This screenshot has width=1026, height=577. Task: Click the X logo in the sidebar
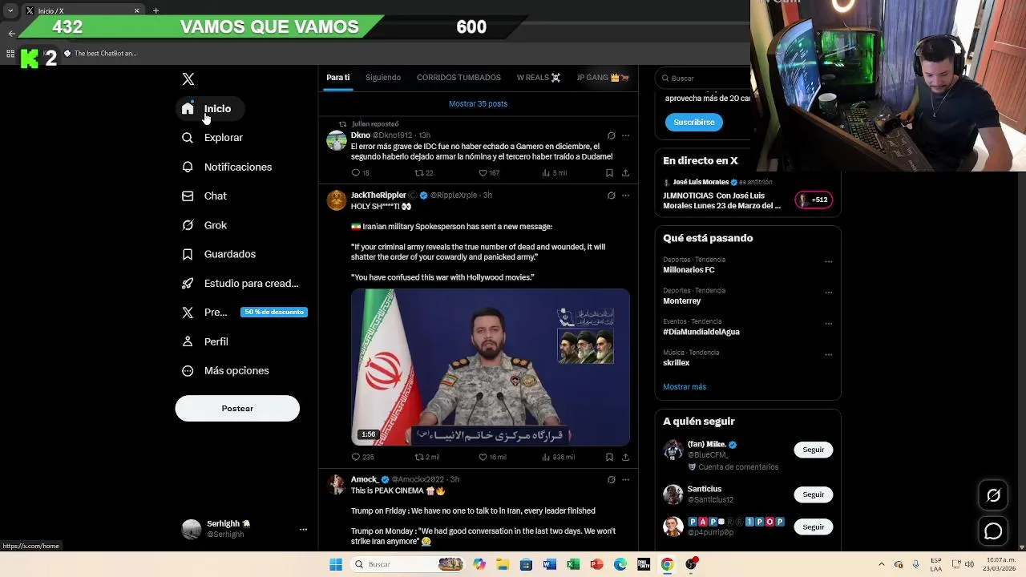188,79
